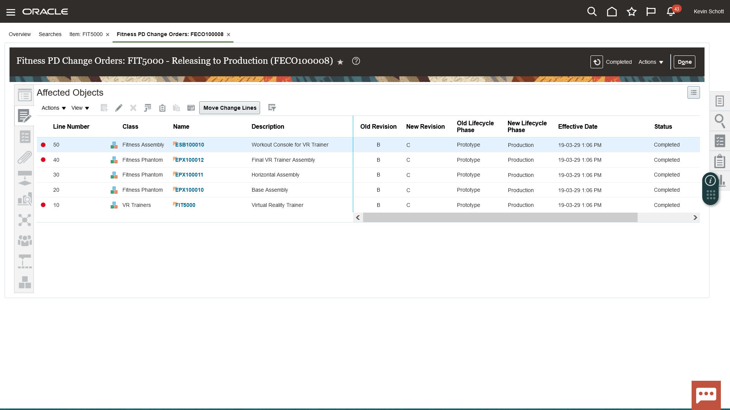Click the refresh icon beside Completed

(x=597, y=62)
